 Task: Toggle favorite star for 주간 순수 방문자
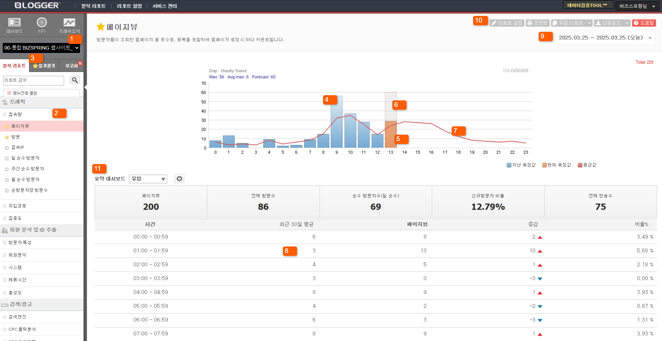click(x=7, y=169)
